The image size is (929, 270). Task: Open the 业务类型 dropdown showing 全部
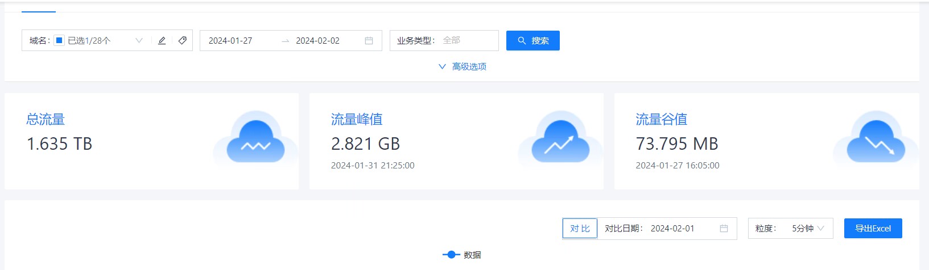tap(444, 40)
